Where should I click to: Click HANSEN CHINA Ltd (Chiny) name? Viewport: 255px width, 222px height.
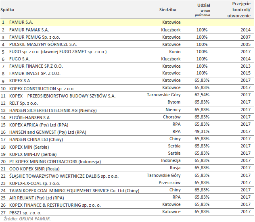tap(36, 139)
